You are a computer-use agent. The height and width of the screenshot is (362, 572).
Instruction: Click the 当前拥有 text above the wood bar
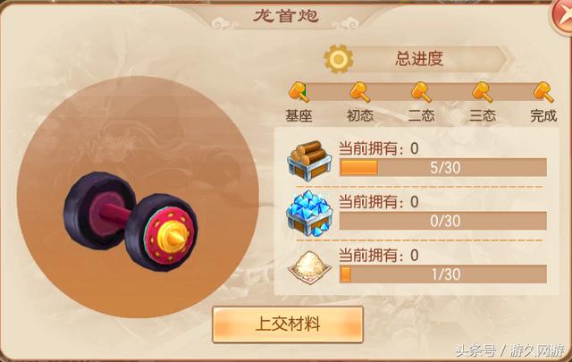[x=368, y=149]
